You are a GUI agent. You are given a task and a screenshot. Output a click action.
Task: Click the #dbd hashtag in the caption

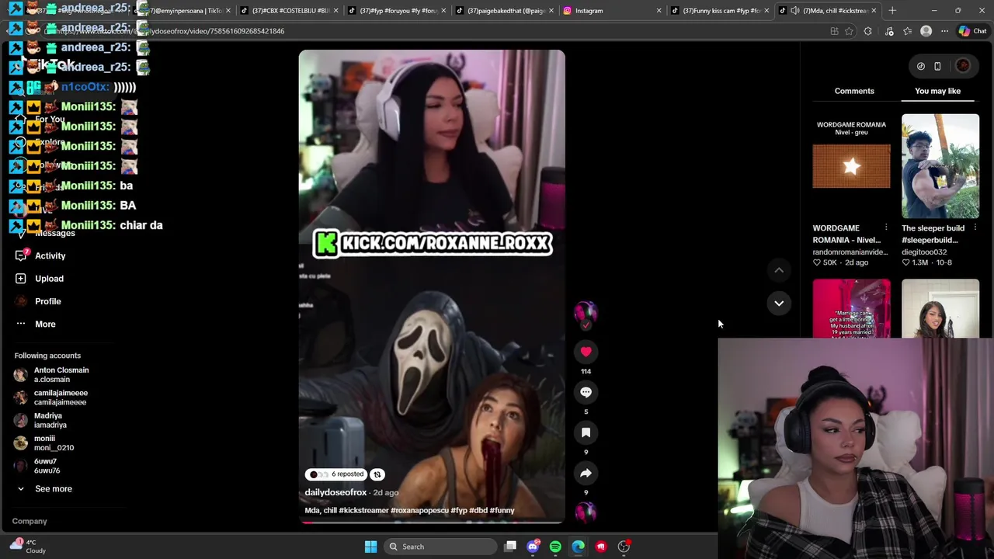478,510
